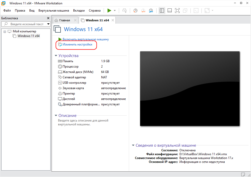Viewport: 251px width, 177px height.
Task: Click the D:\VirtualBox\Windows 11 x64.vmx path
Action: [203, 154]
